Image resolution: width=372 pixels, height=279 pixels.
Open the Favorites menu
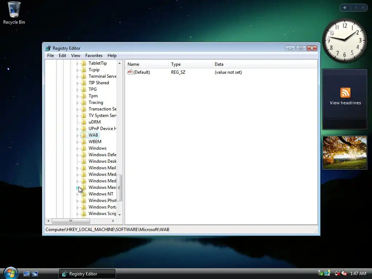94,56
